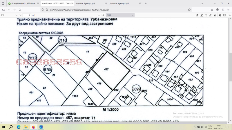Zoom out with the minus button

[x=99, y=15]
